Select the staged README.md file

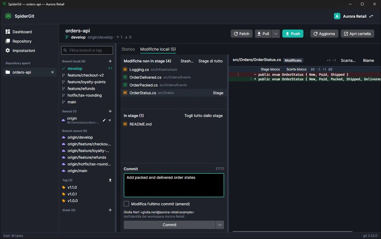pos(174,124)
